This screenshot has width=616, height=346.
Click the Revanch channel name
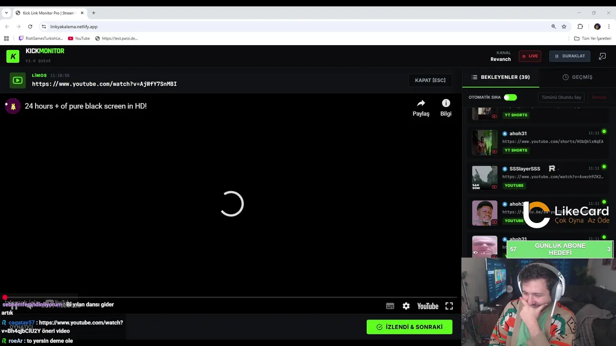500,60
